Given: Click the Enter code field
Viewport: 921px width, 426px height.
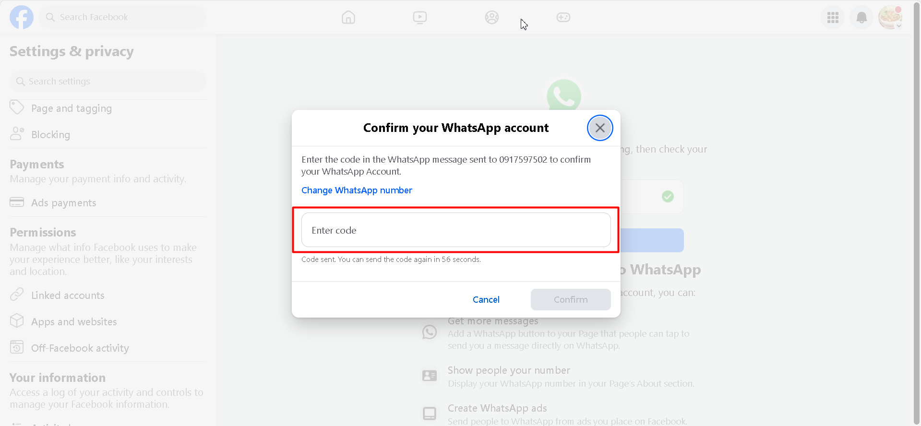Looking at the screenshot, I should [x=456, y=230].
